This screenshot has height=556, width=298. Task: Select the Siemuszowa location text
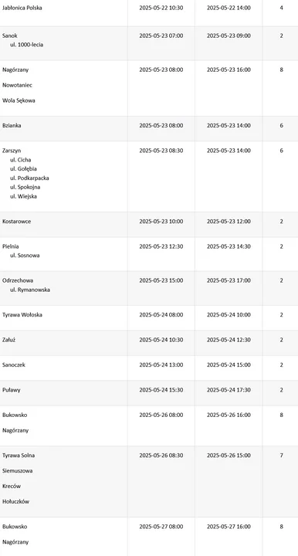point(17,471)
